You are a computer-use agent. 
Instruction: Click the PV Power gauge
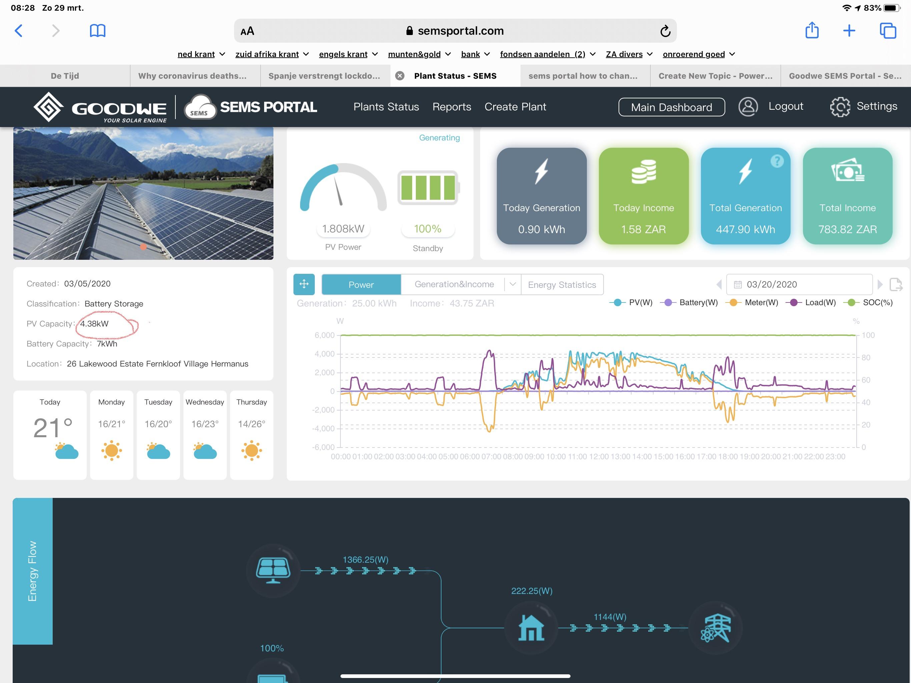coord(343,187)
